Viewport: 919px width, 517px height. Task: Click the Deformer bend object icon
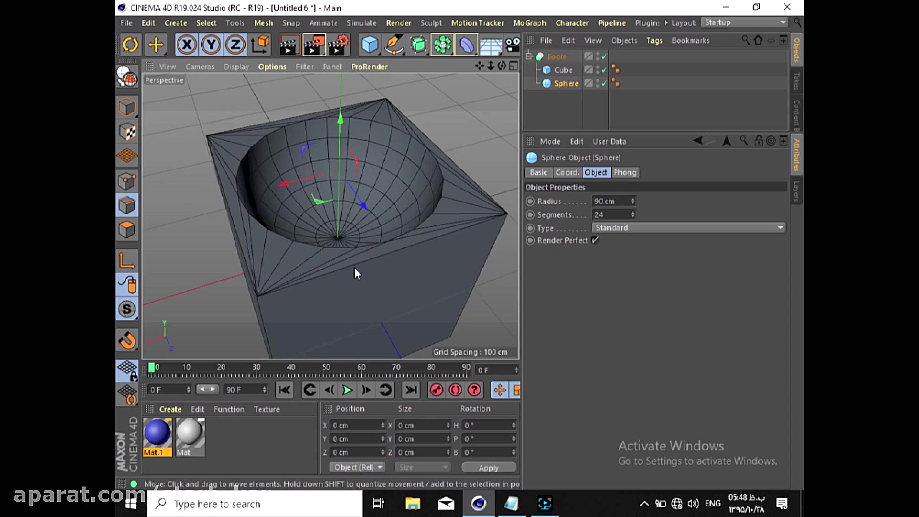coord(466,45)
